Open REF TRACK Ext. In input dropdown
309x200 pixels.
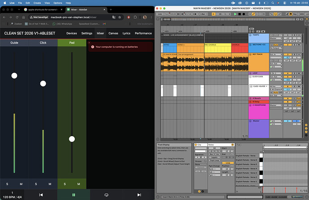tap(276, 54)
